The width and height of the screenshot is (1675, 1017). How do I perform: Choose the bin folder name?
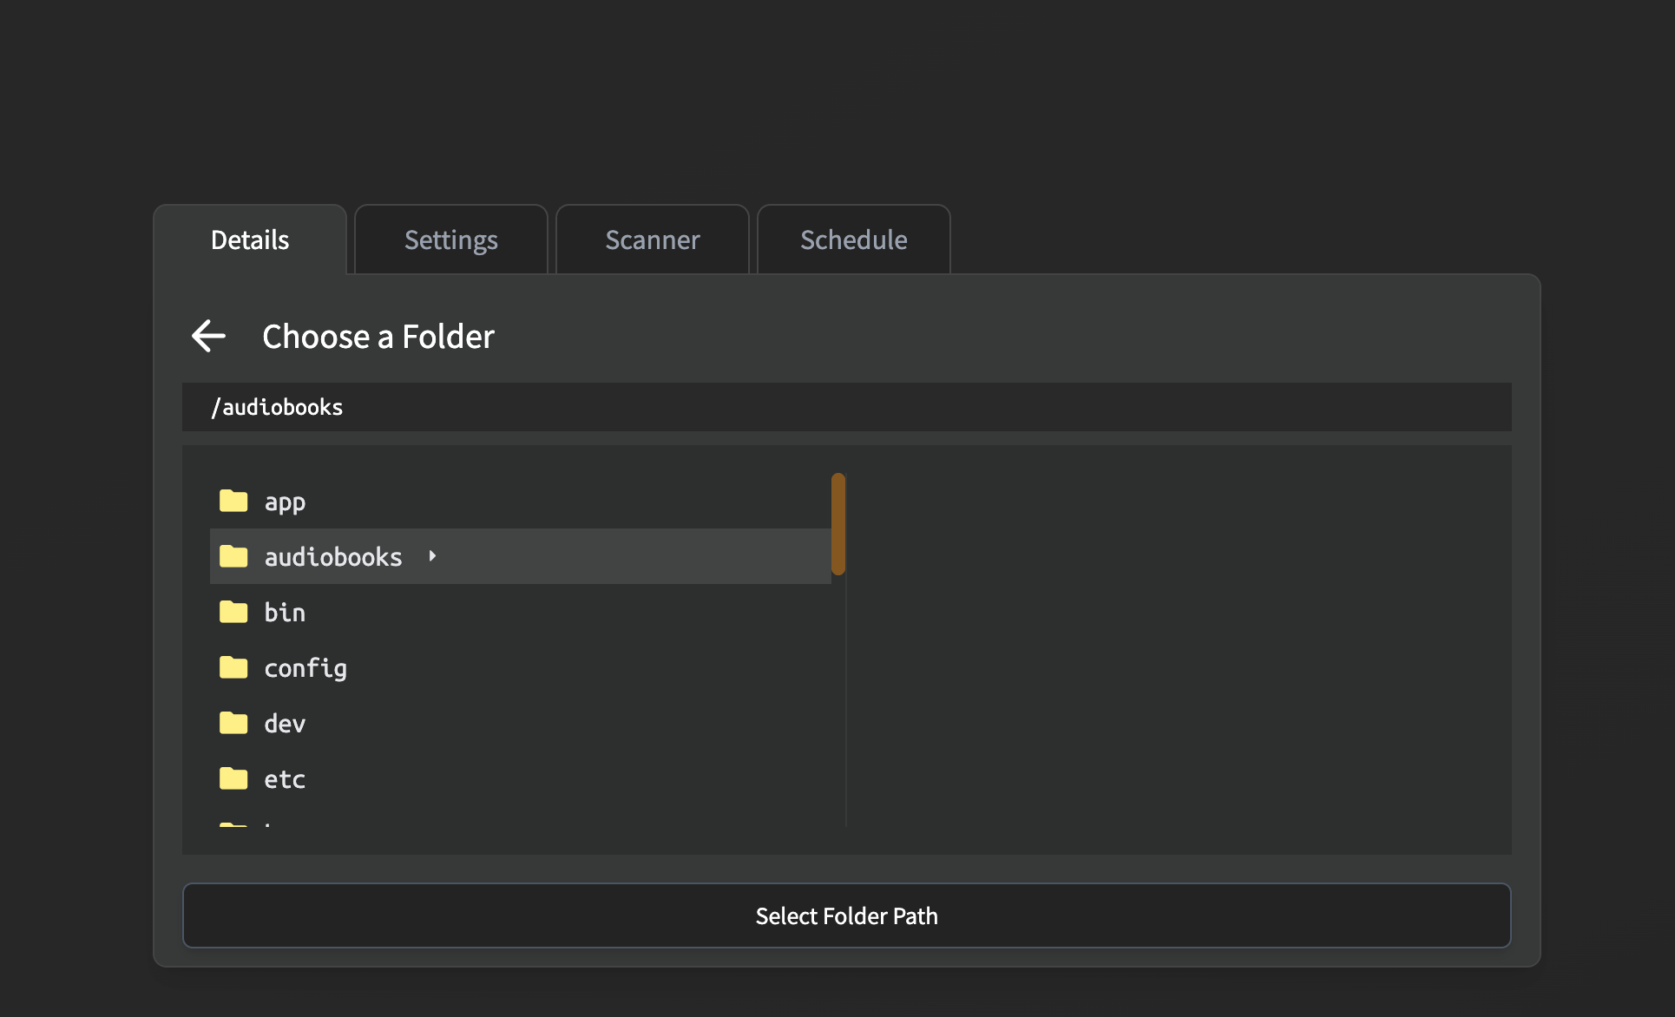(285, 613)
